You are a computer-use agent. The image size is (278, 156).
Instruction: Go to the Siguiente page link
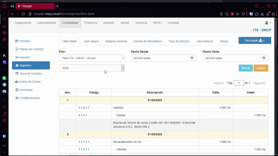259,83
